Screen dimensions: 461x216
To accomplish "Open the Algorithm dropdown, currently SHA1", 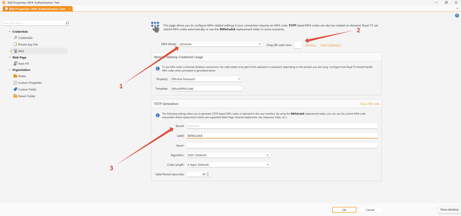I will (x=228, y=155).
